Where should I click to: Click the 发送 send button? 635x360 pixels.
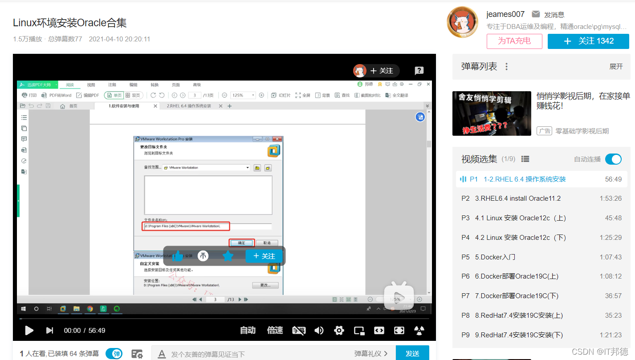(x=412, y=353)
